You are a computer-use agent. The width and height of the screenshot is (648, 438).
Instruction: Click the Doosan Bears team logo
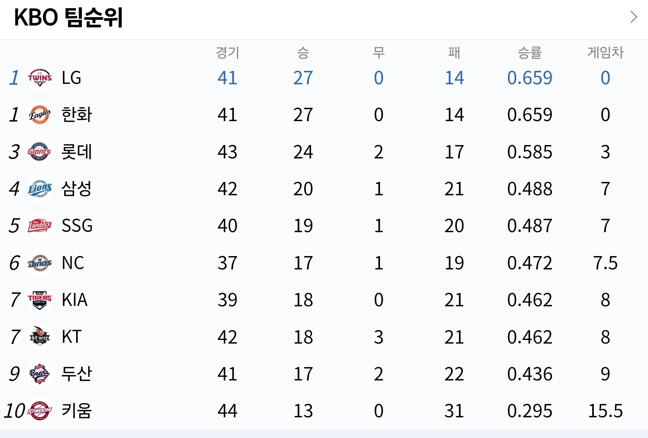click(40, 374)
